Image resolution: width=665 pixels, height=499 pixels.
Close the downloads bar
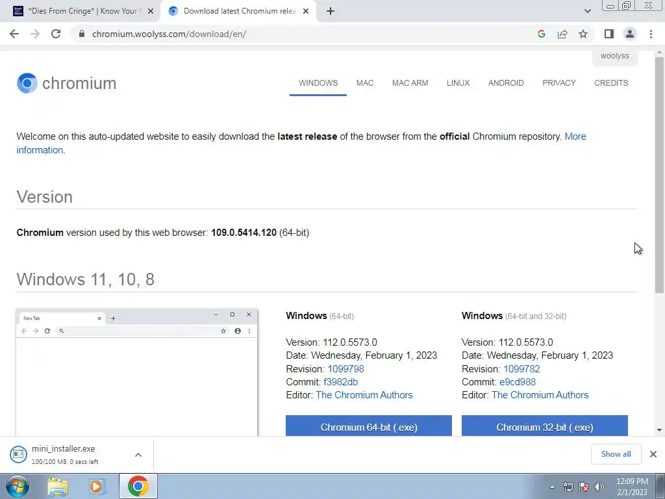tap(653, 454)
